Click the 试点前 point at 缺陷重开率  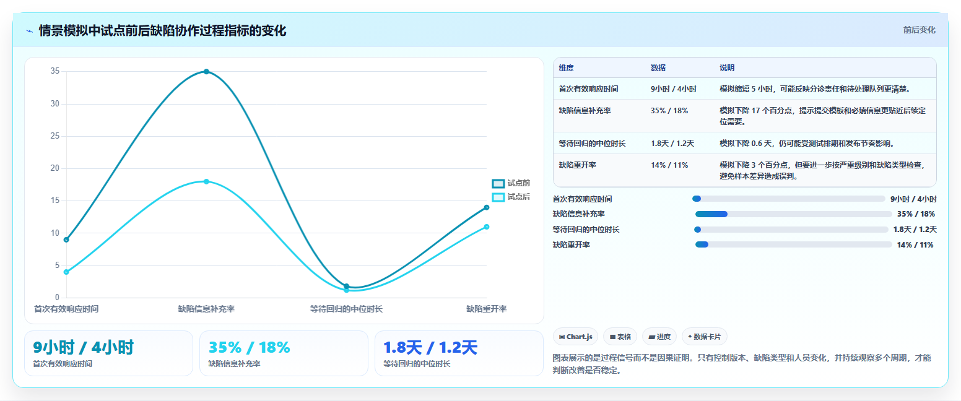487,207
